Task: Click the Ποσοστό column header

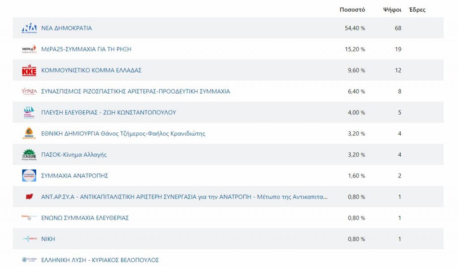Action: click(352, 10)
